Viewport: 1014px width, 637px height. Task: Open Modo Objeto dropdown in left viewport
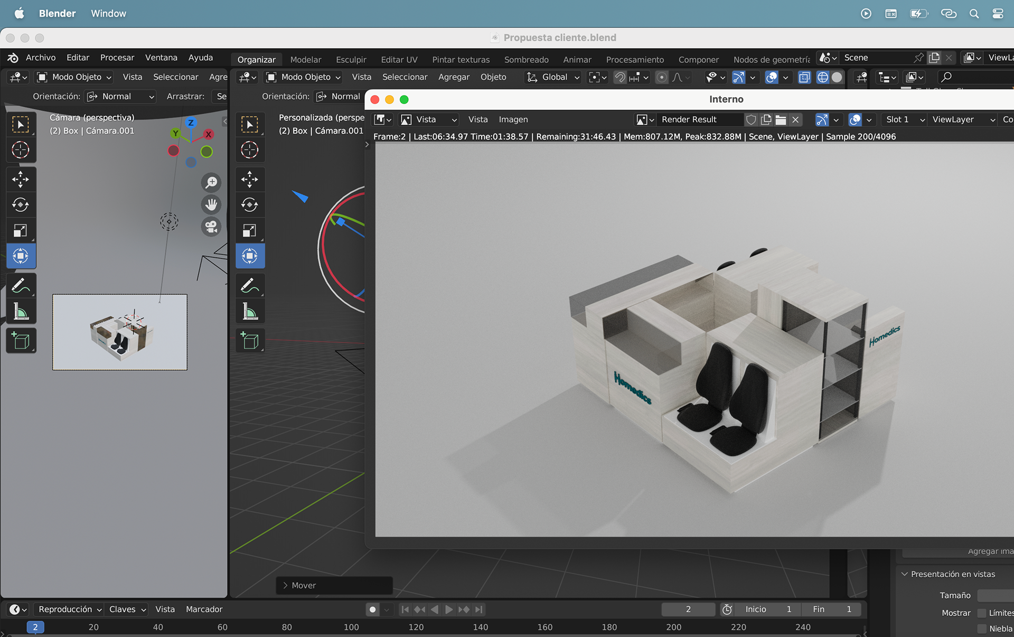click(74, 77)
